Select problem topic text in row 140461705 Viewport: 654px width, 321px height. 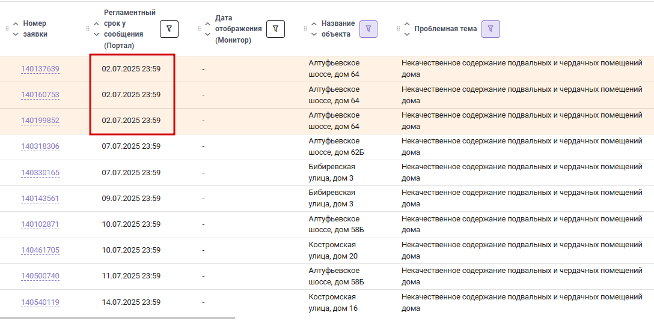pyautogui.click(x=522, y=250)
